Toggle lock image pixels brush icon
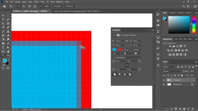 (x=172, y=76)
